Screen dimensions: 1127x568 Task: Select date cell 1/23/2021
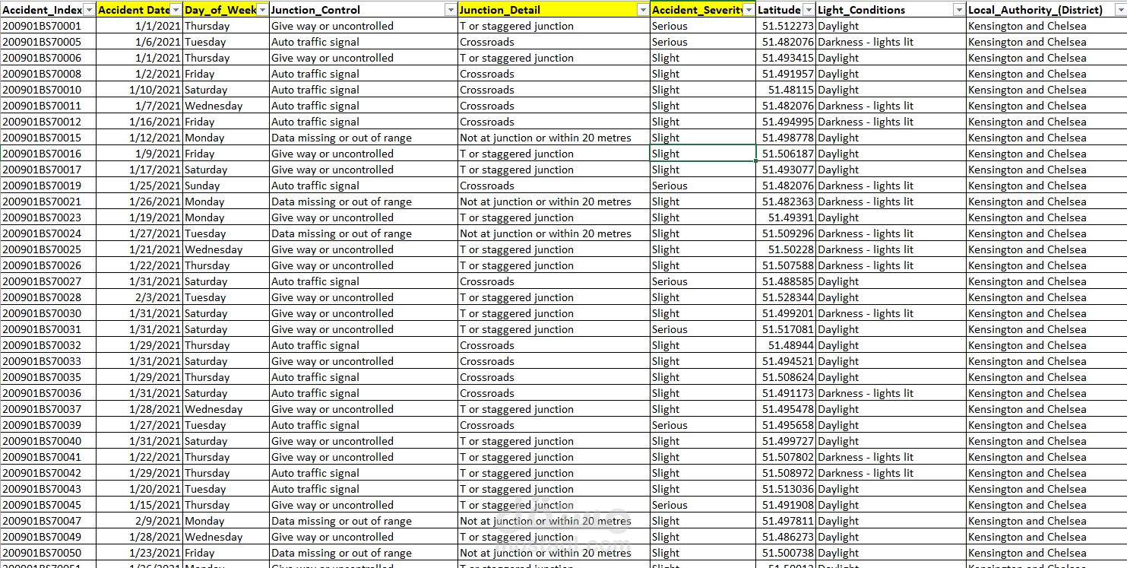coord(140,553)
